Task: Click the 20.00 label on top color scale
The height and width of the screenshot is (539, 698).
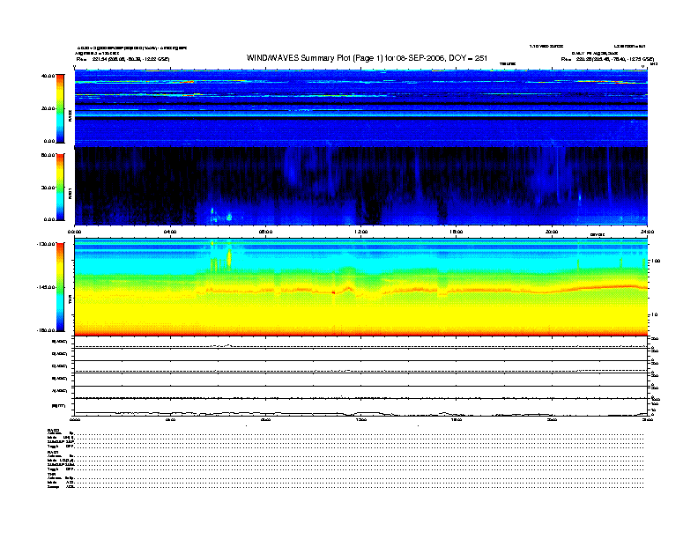Action: pyautogui.click(x=48, y=108)
